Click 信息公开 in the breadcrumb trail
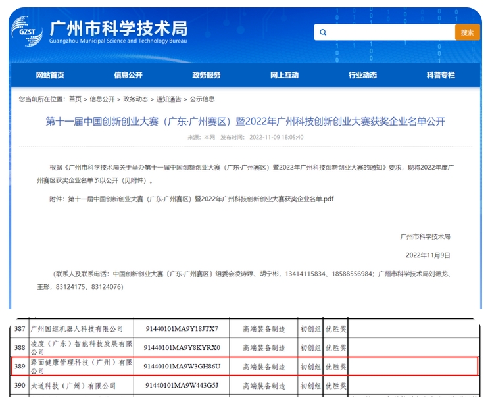This screenshot has width=490, height=406. coord(102,99)
